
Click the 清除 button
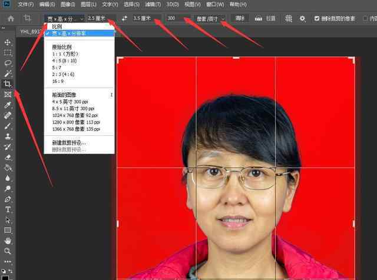240,18
